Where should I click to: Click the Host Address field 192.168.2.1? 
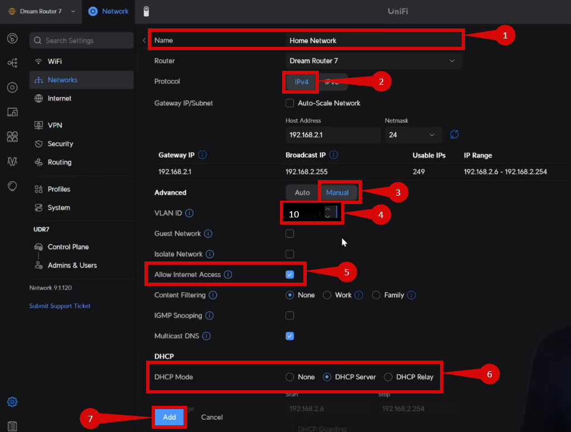pos(333,135)
